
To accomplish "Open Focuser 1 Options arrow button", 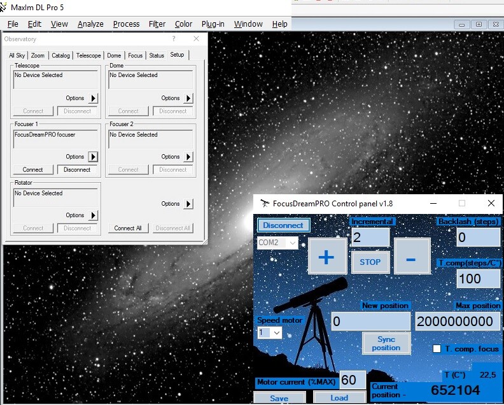I will (93, 157).
